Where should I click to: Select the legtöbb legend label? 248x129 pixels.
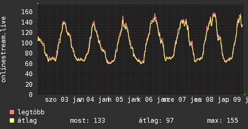[31, 112]
